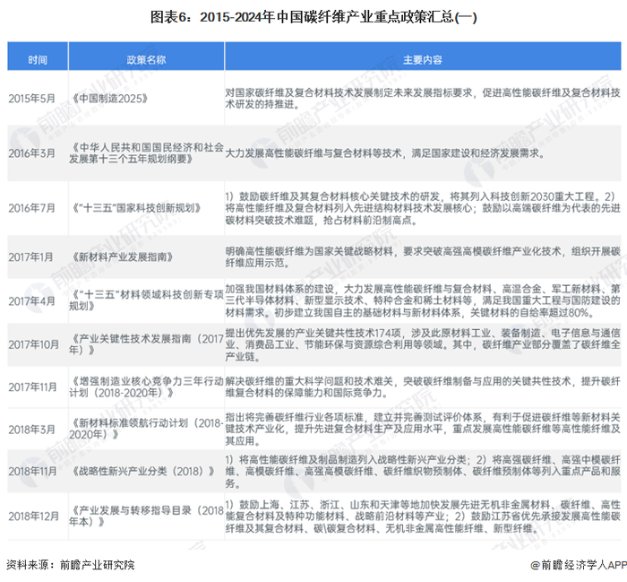627x582 pixels.
Task: Click content 解决碳纤维的重大科学问题和技术难关
Action: (x=423, y=387)
